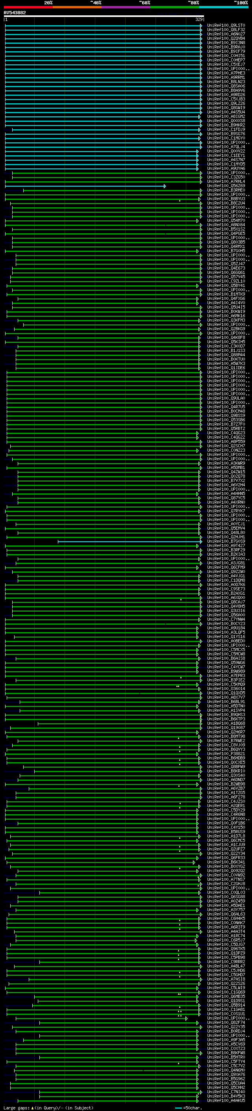Image resolution: width=252 pixels, height=1111 pixels.
Task: Select hit label UniRef100_Q8SA06
Action: 226,86
